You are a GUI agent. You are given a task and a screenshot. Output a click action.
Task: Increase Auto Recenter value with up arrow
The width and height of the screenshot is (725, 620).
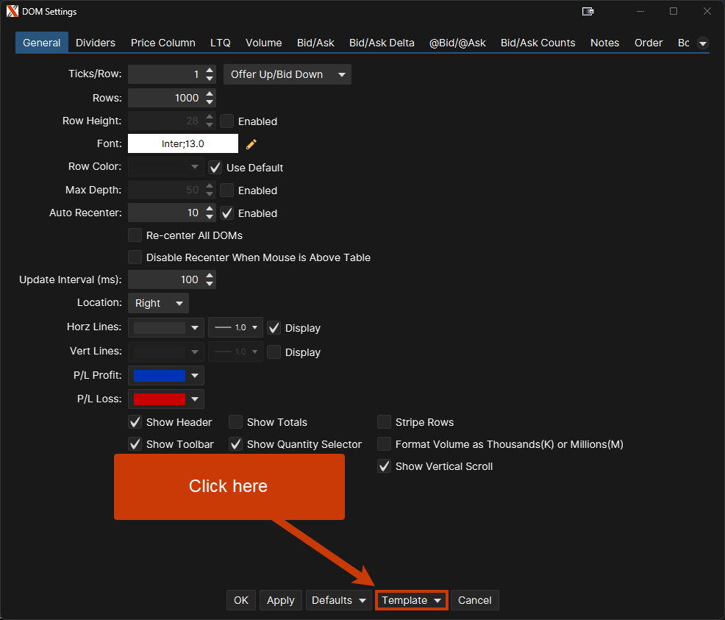[210, 209]
